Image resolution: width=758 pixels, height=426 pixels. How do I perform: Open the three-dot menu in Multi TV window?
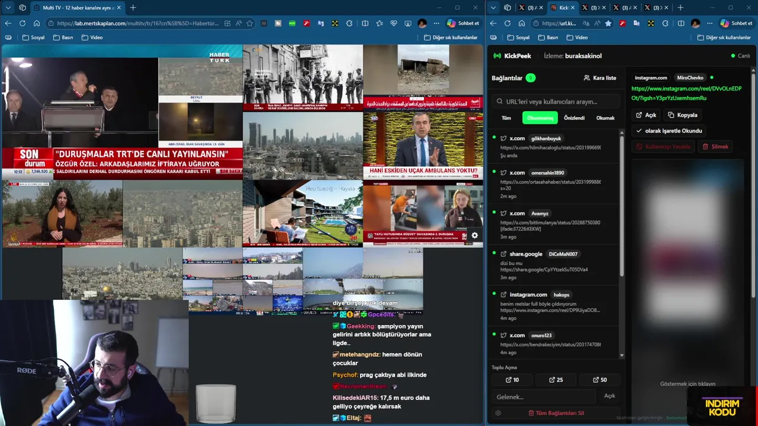click(436, 23)
